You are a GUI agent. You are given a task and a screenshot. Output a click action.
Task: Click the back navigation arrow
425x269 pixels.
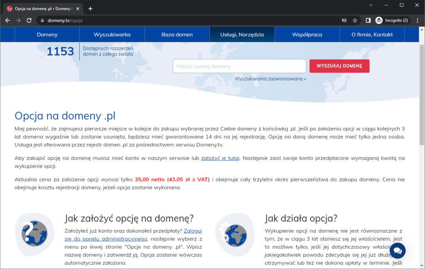[x=7, y=20]
